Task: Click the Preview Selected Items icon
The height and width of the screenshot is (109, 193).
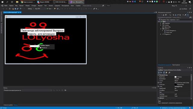Action: point(188,15)
